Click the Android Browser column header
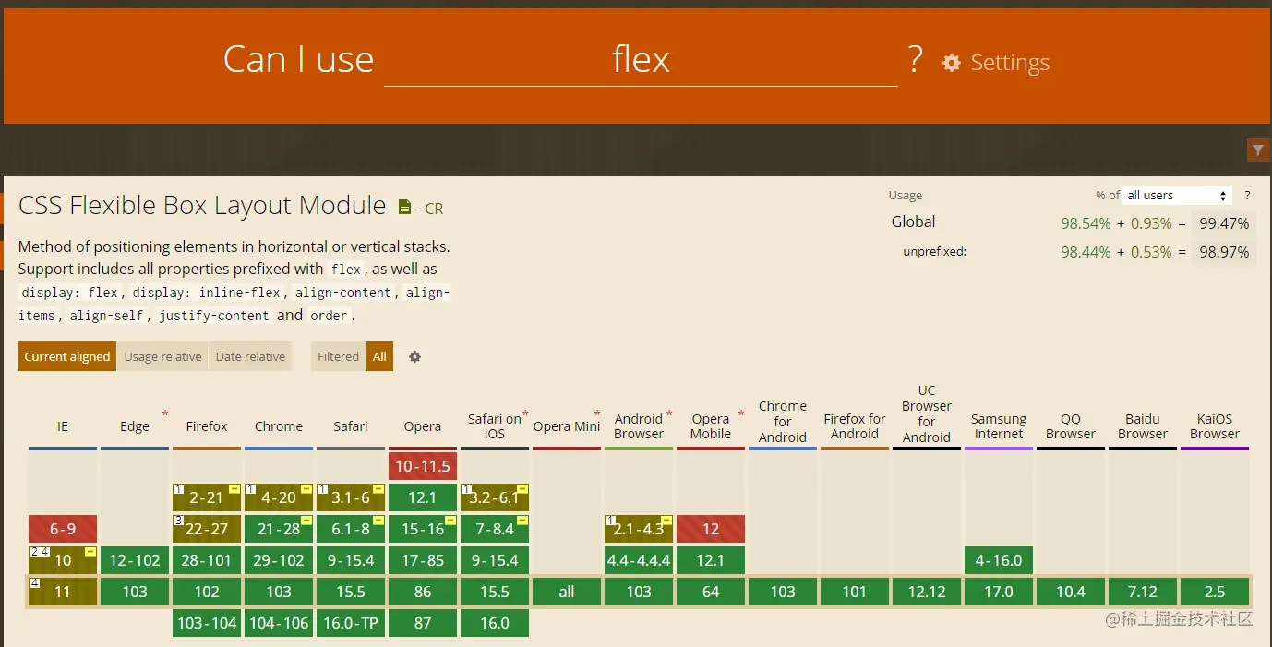The height and width of the screenshot is (647, 1272). [x=639, y=426]
